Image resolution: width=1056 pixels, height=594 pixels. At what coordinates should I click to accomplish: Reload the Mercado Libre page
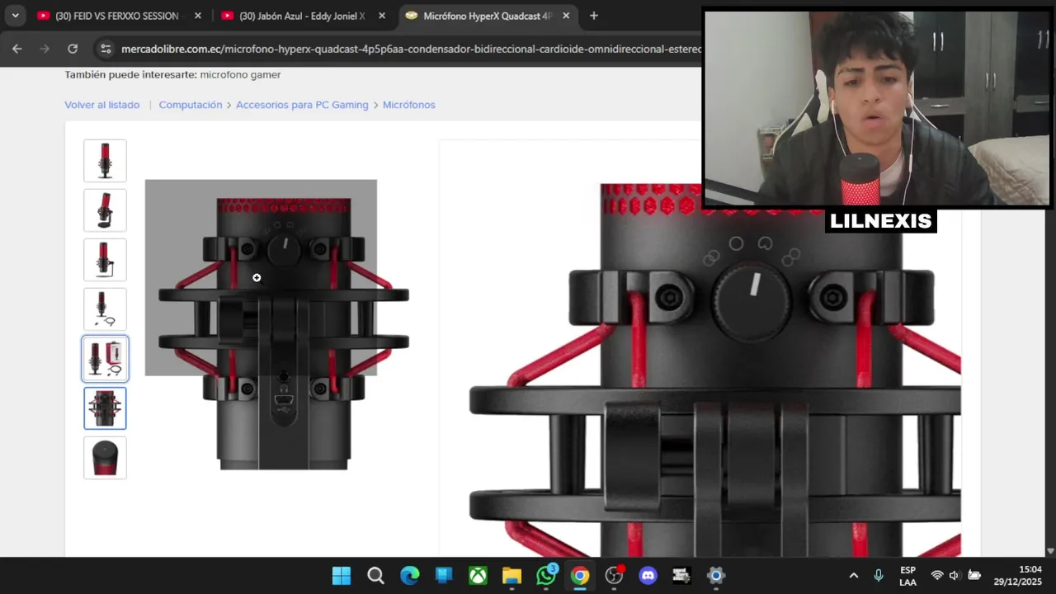[73, 49]
